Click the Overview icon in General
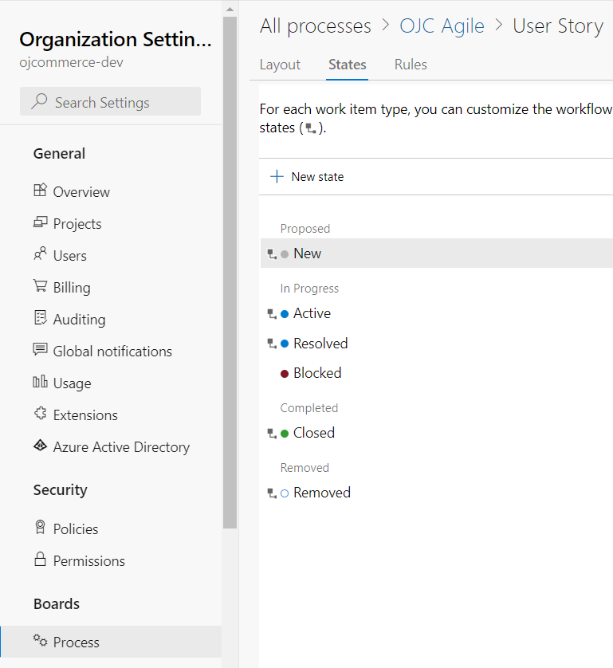The image size is (613, 668). [x=40, y=190]
